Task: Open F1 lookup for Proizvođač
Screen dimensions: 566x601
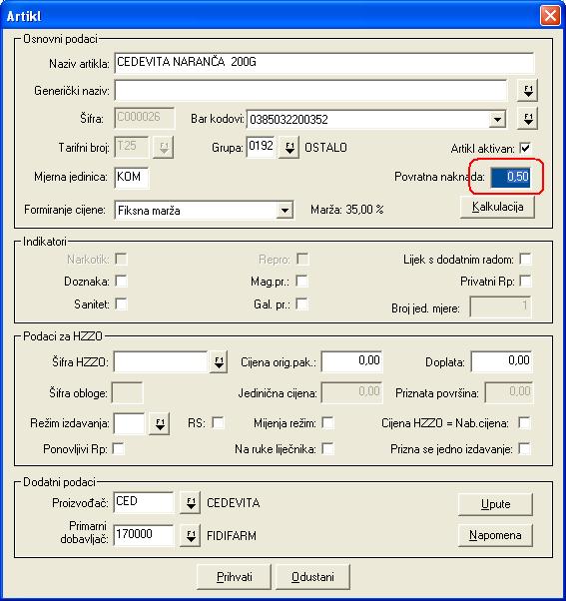Action: [x=191, y=503]
